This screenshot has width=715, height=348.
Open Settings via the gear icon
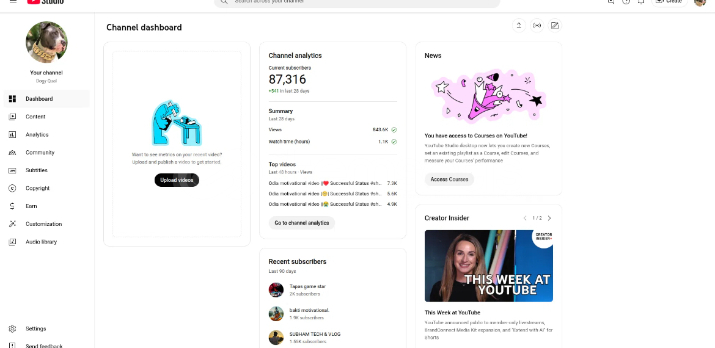(12, 328)
